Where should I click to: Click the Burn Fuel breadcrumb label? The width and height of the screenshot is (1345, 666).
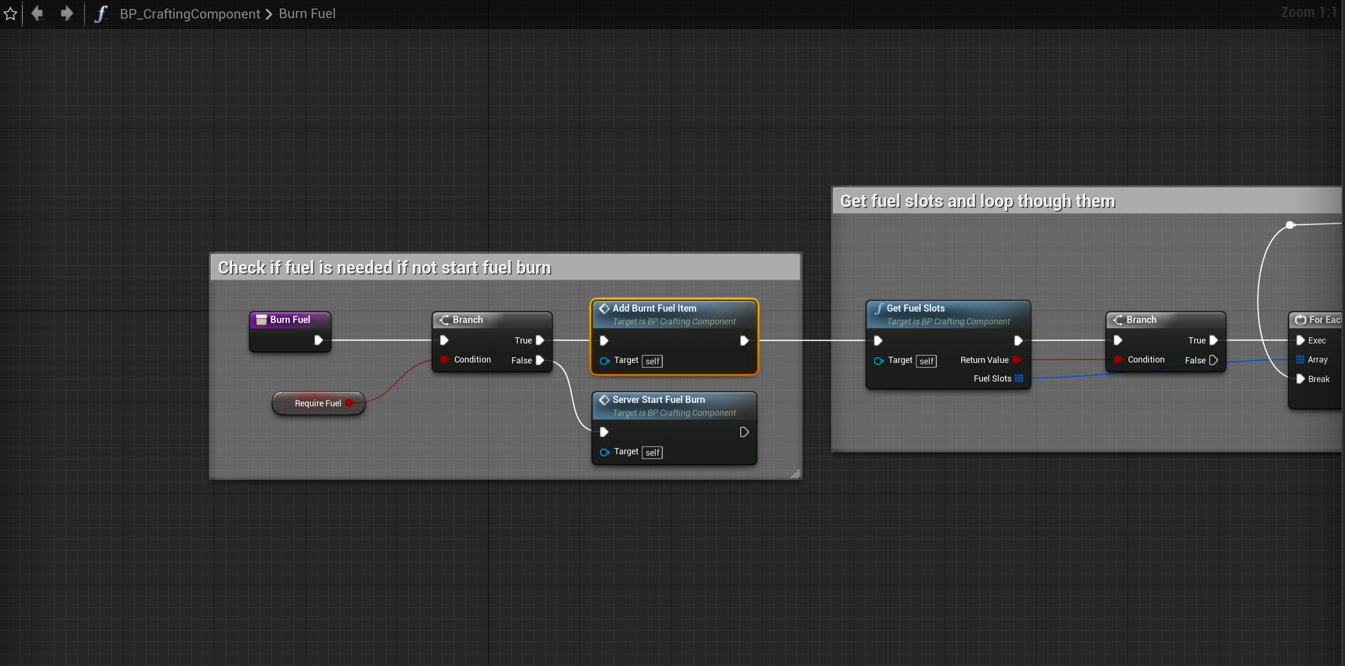[x=307, y=14]
